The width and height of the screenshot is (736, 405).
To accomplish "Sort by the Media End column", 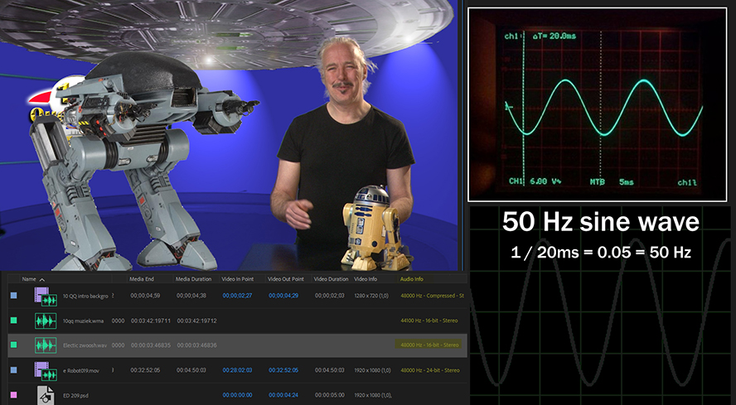I will tap(142, 279).
